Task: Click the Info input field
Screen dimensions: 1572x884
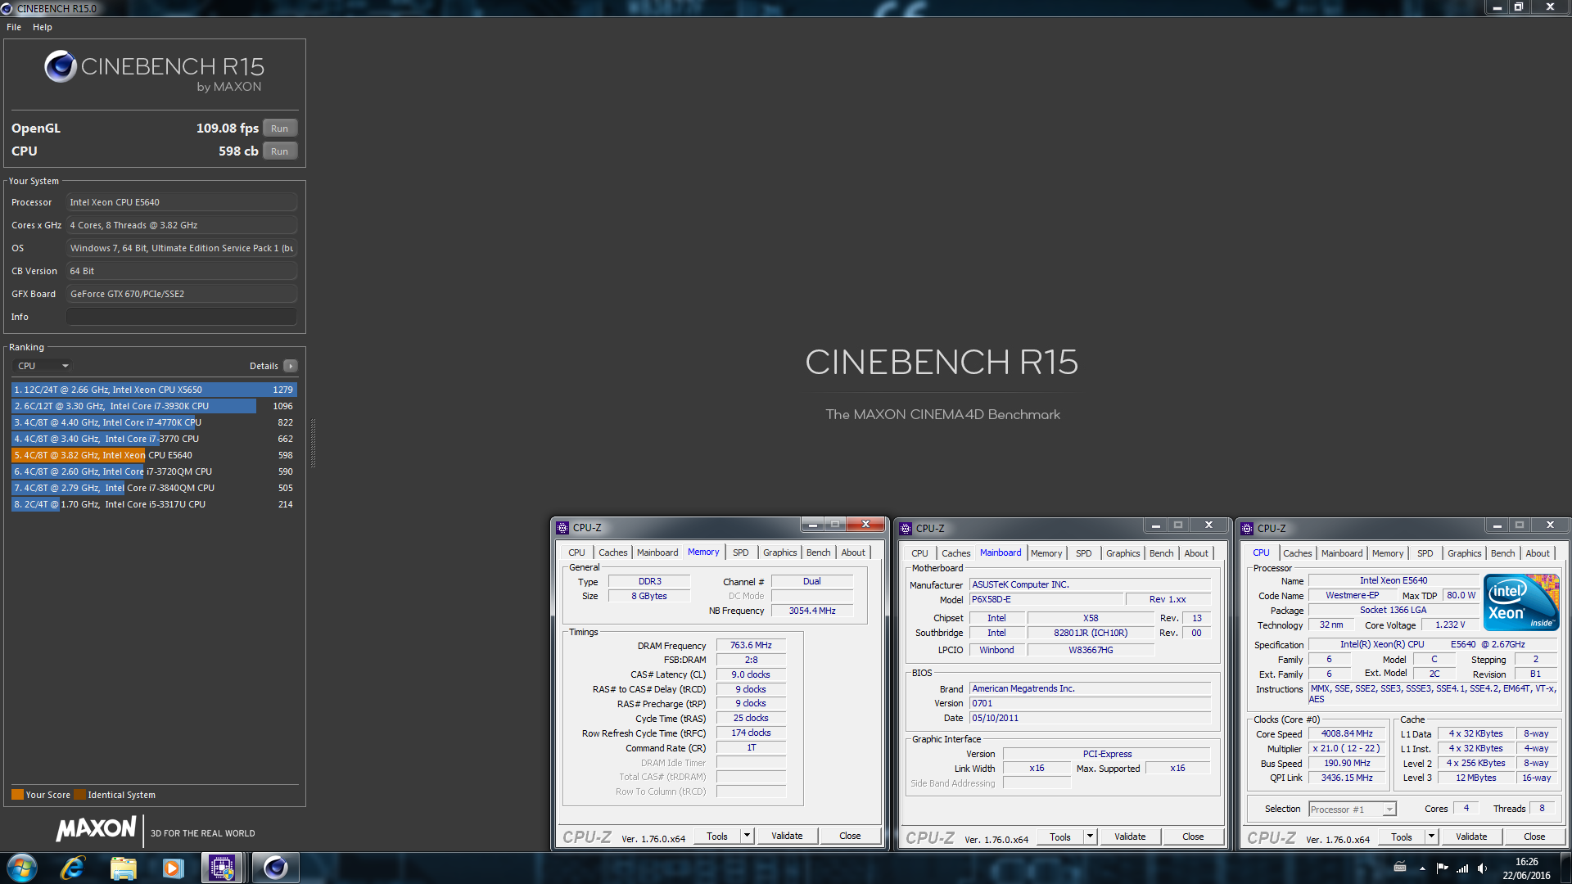Action: 182,317
